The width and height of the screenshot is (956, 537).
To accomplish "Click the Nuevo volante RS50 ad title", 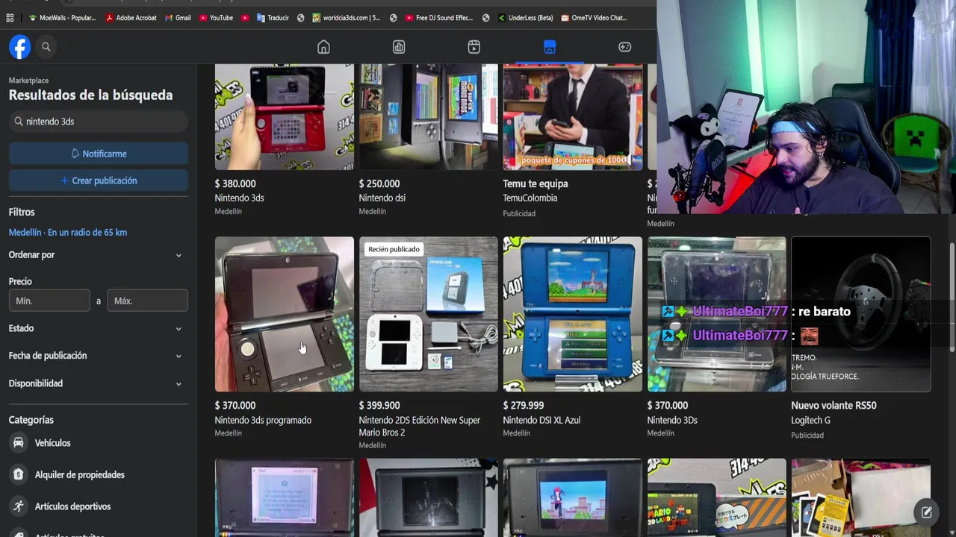I will tap(834, 406).
